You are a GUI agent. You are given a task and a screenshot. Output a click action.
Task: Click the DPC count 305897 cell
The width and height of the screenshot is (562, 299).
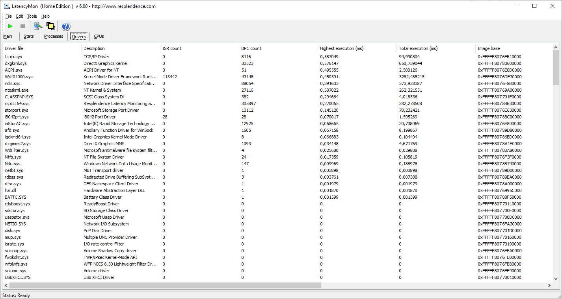point(248,103)
